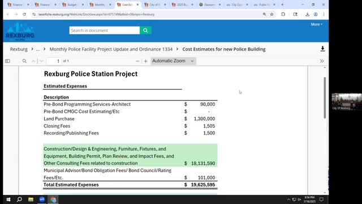Click the 19,625,595 total amount
Screen dimensions: 362x204
click(x=203, y=185)
